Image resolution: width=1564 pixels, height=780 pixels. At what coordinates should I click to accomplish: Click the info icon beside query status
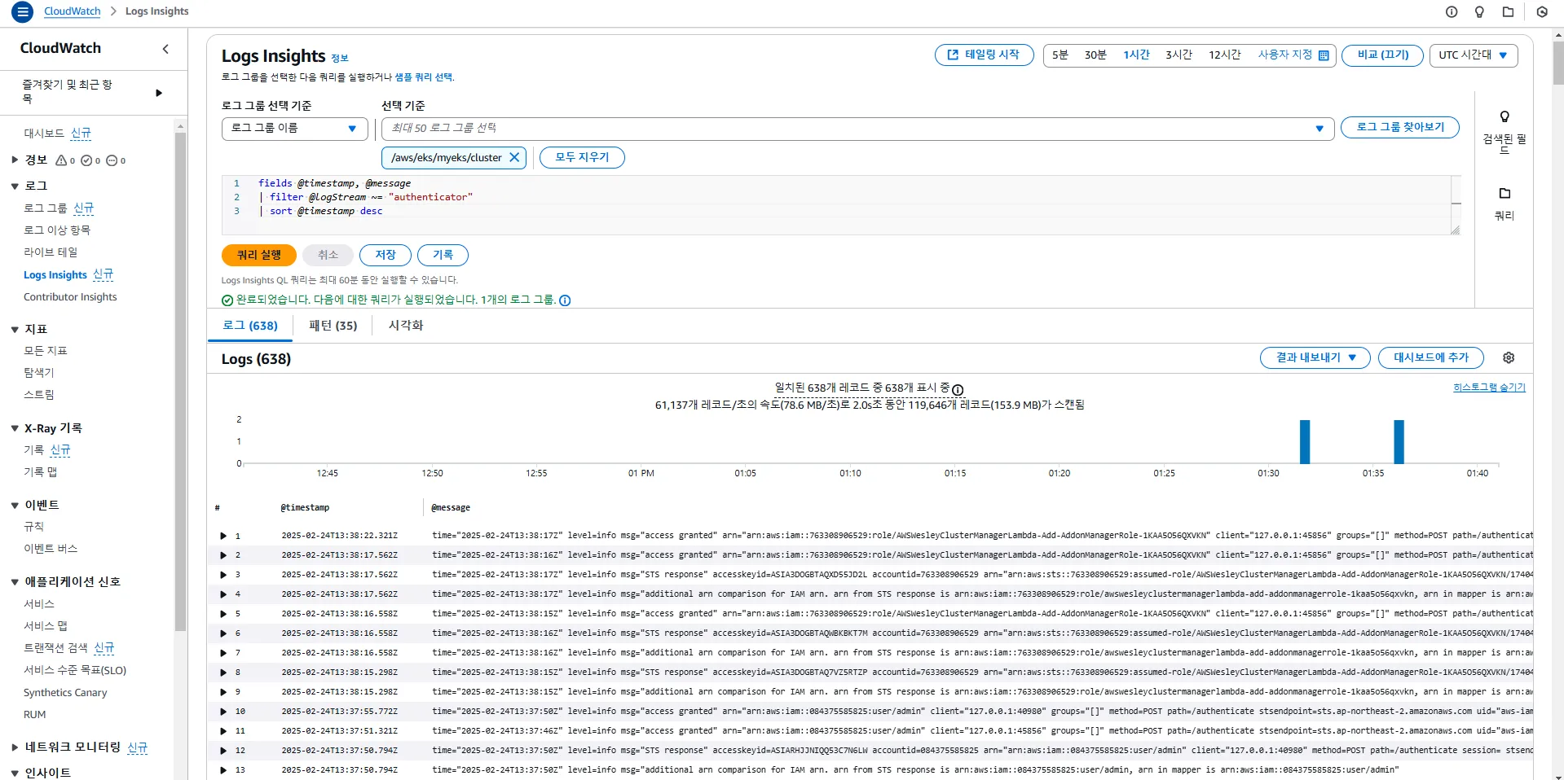pos(565,300)
